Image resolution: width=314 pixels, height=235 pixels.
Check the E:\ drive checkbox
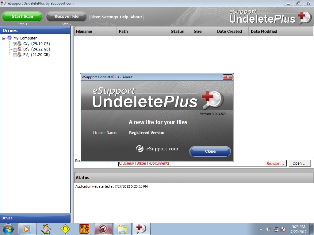point(15,55)
